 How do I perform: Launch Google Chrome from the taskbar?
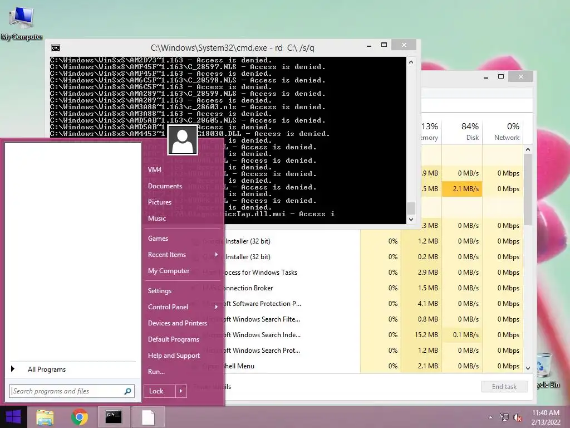(x=79, y=417)
